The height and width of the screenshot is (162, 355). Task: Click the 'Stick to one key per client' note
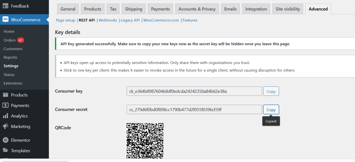[179, 70]
